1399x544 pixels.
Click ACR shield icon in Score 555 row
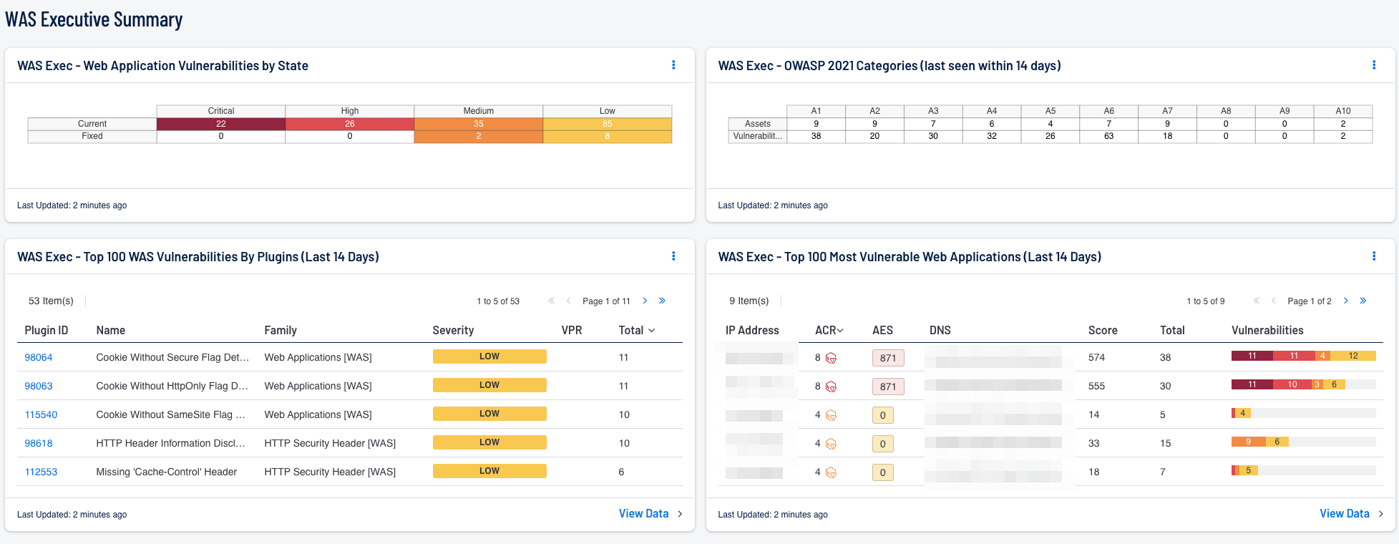(831, 387)
